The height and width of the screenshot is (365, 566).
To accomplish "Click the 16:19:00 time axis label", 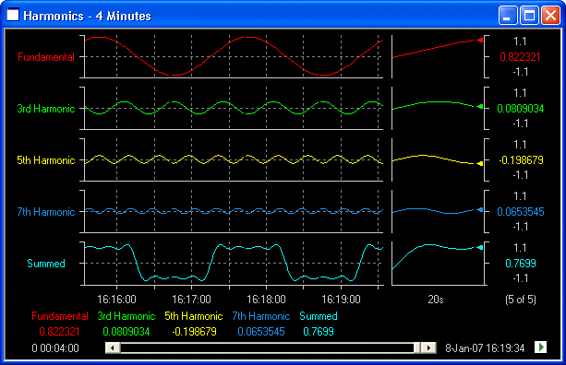I will point(341,299).
